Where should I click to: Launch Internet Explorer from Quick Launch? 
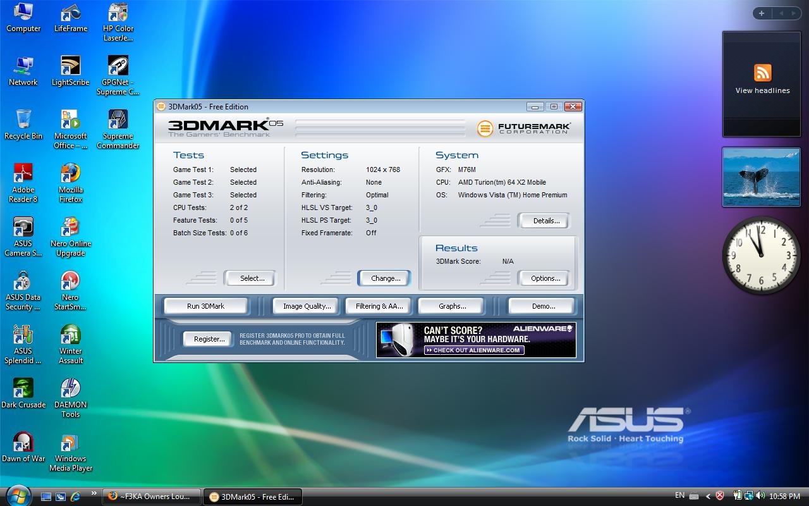tap(75, 497)
